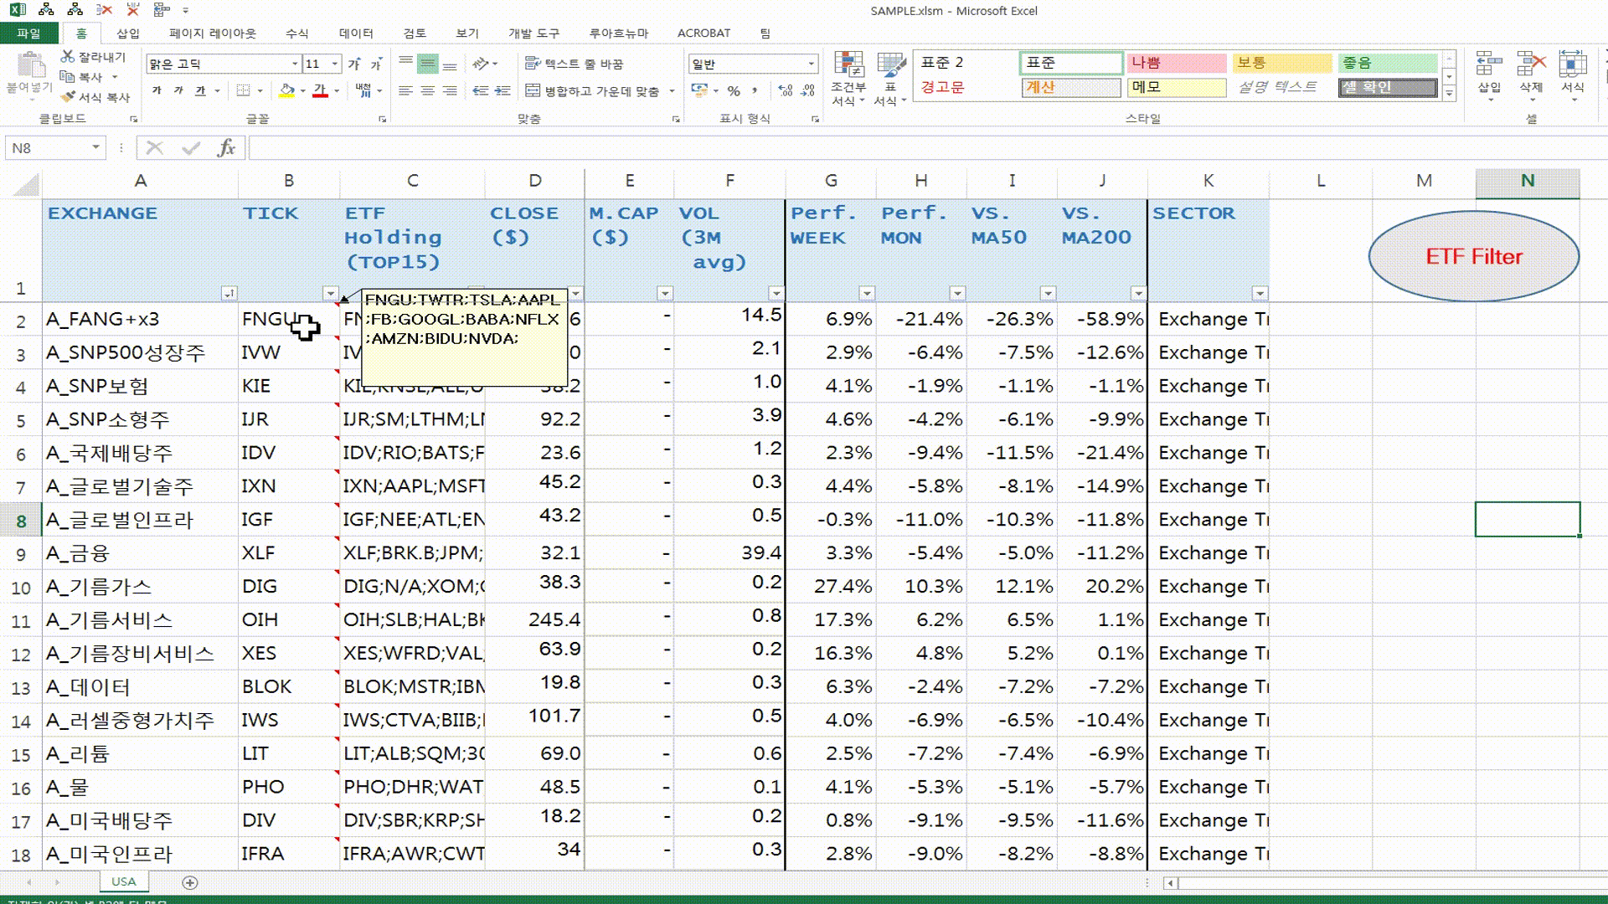Viewport: 1608px width, 904px height.
Task: Switch to the 개발 도구 tab
Action: [533, 33]
